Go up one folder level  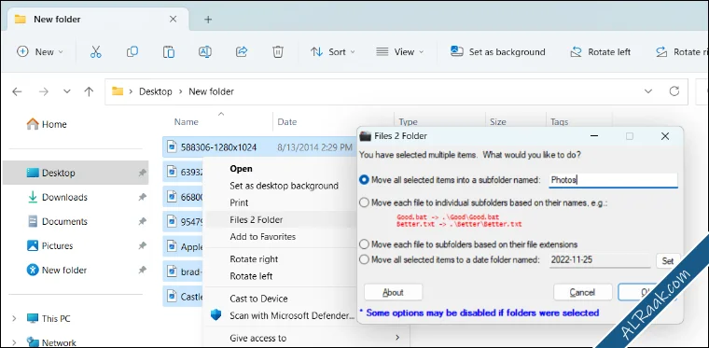89,91
